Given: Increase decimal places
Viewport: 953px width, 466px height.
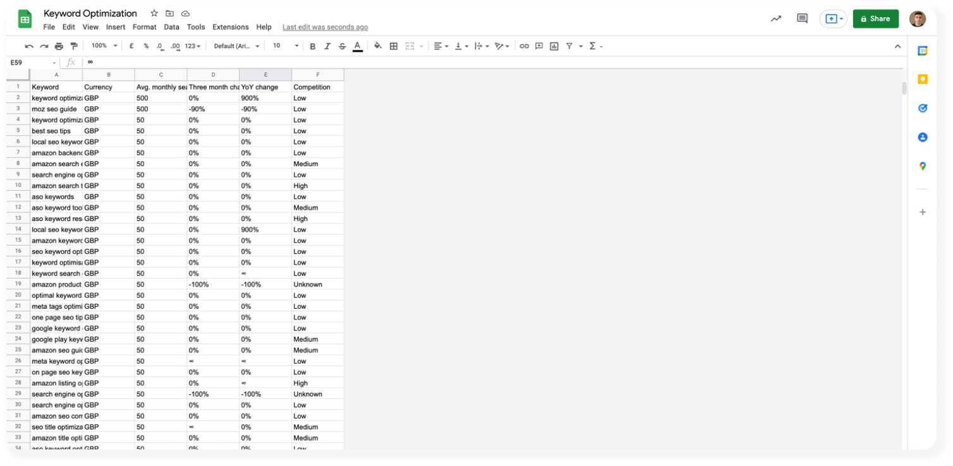Looking at the screenshot, I should coord(175,46).
